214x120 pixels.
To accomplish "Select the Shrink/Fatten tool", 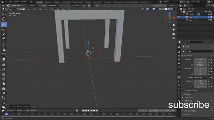I will 4,103.
